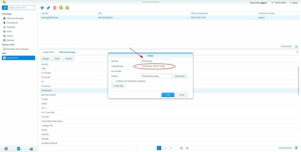Click the eMule donkey icon at bottom
301x152 pixels.
tap(31, 148)
